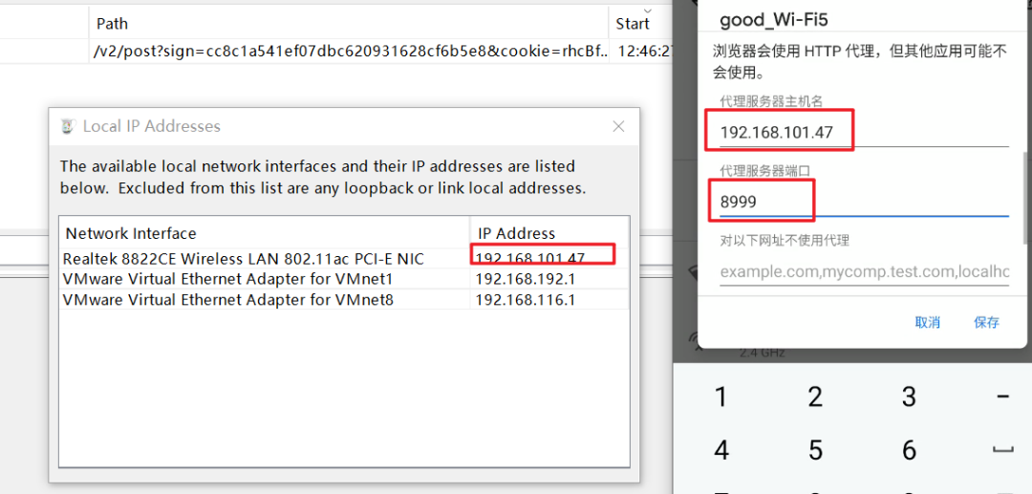Click the proxy hostname field 192.168.101.47
This screenshot has width=1032, height=494.
pos(864,132)
